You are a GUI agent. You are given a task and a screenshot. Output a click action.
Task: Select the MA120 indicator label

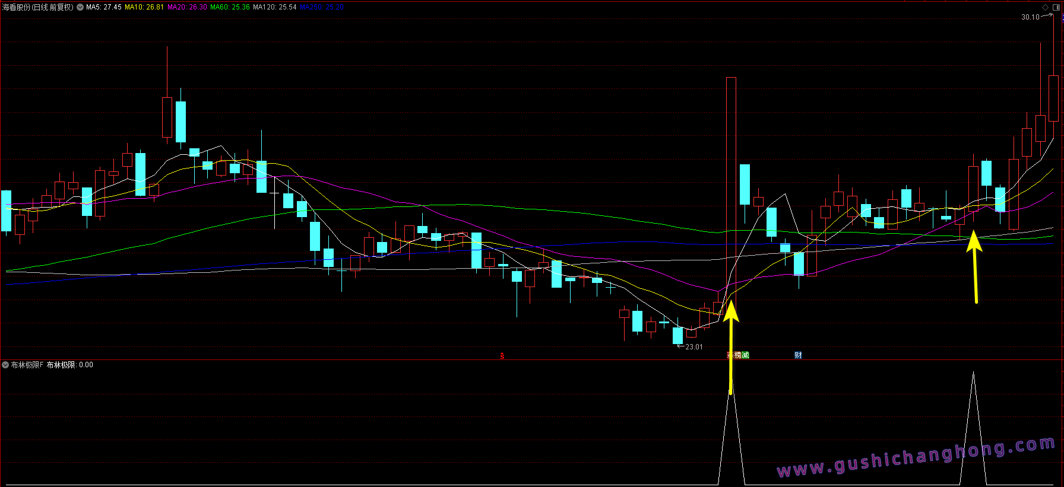tap(274, 7)
